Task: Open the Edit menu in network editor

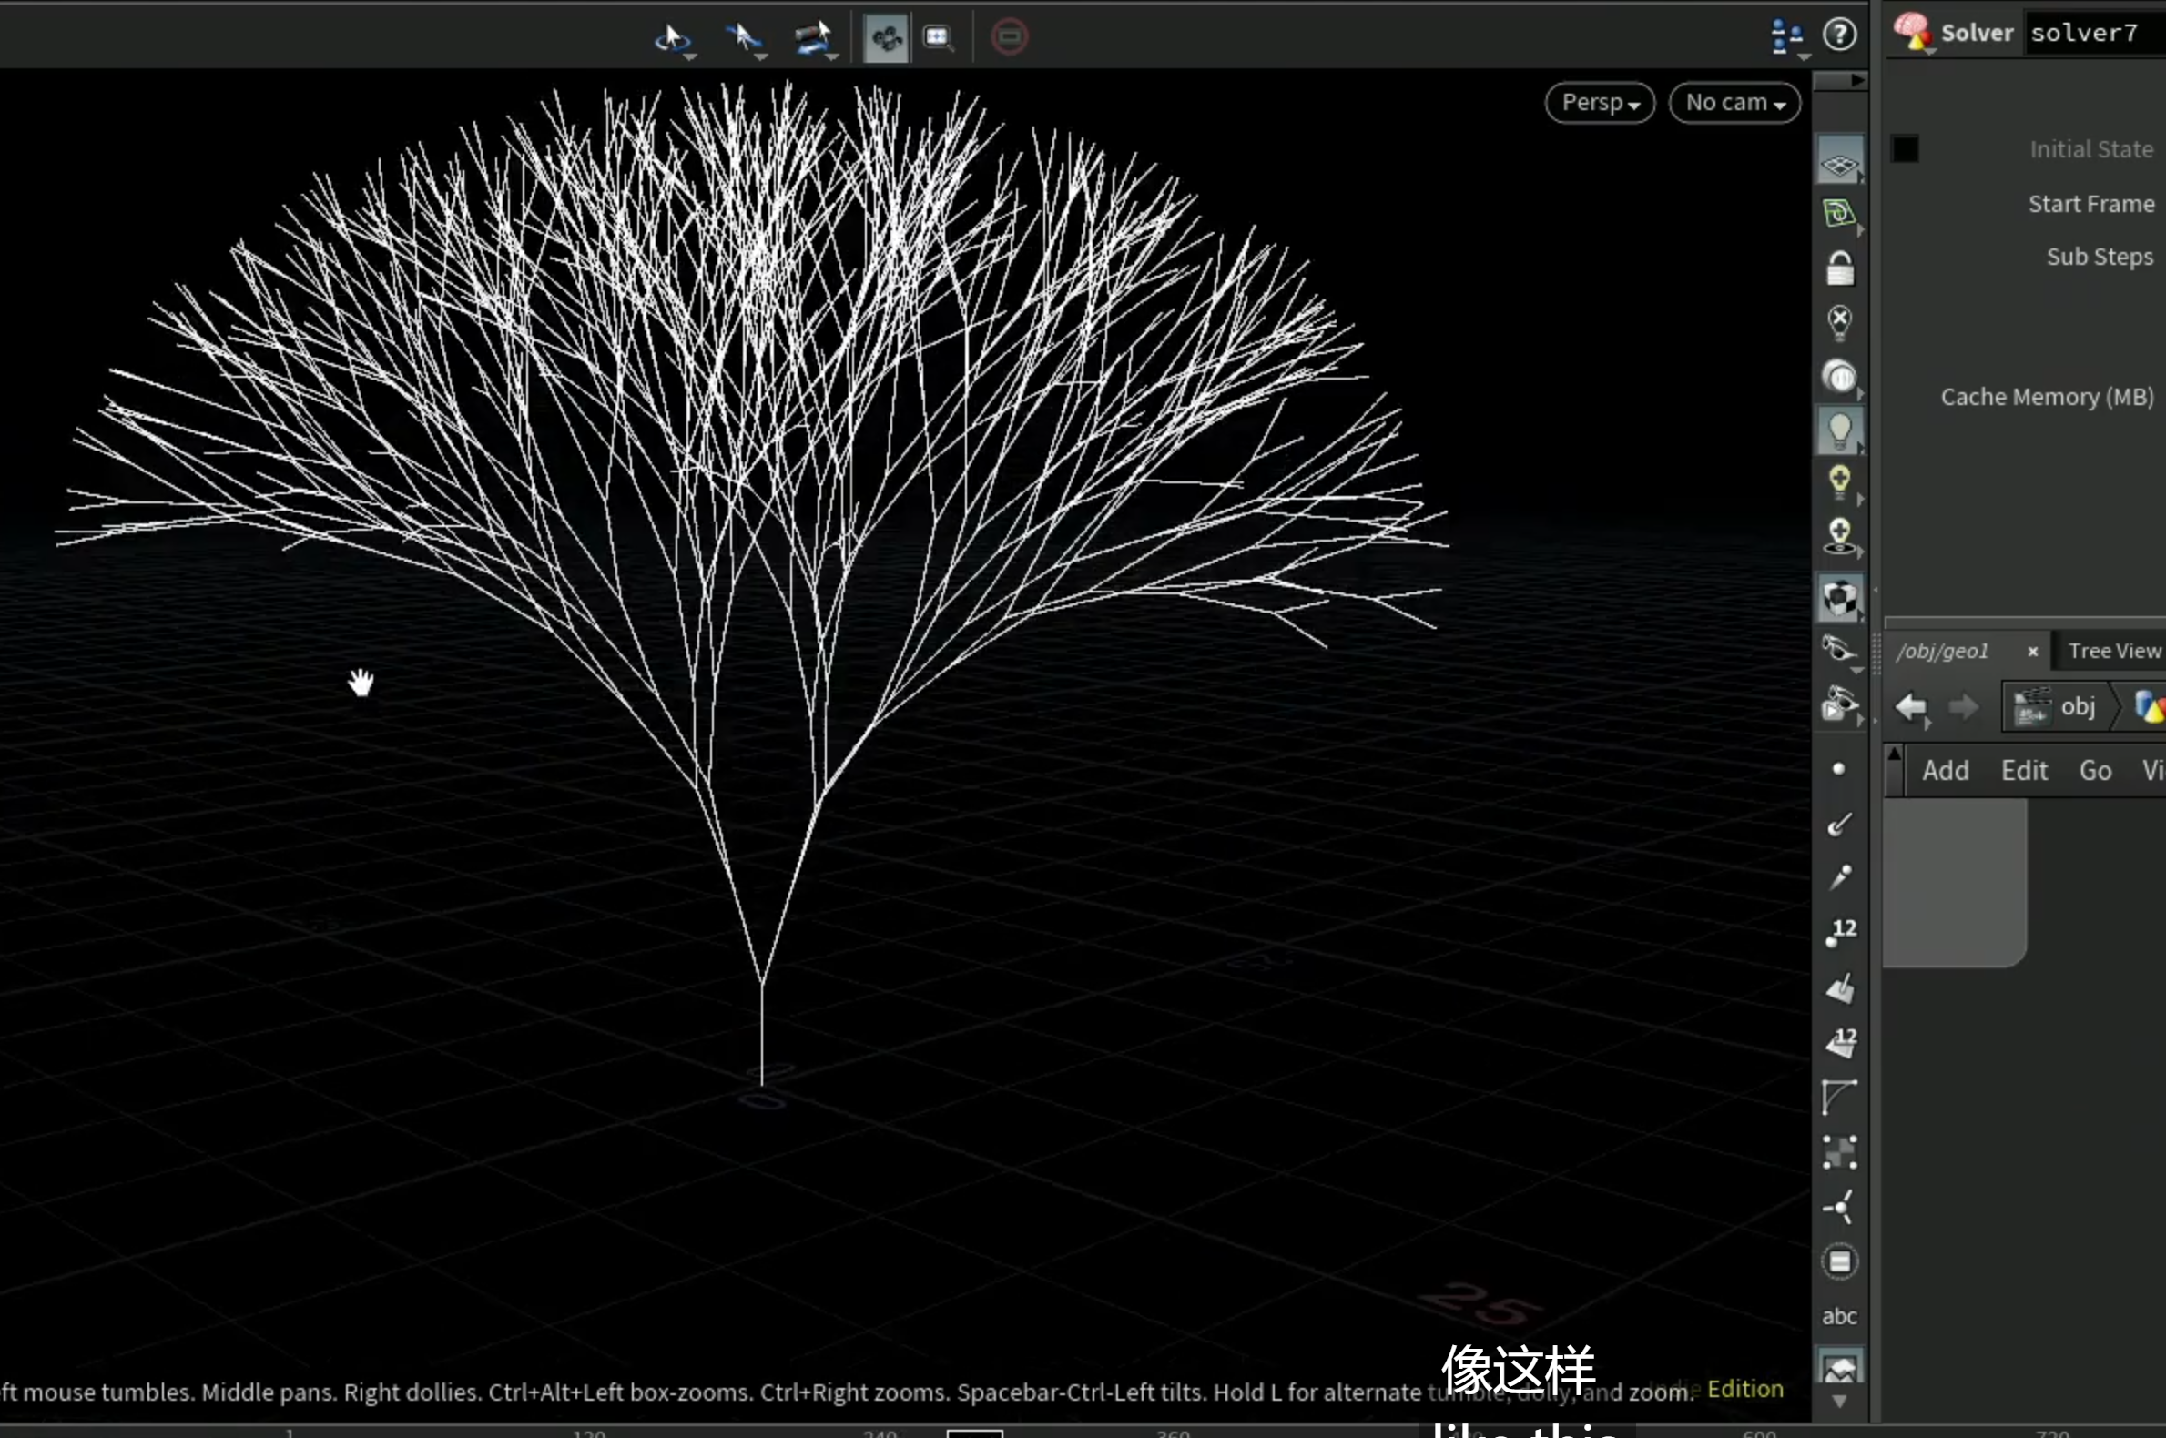Action: tap(2024, 770)
